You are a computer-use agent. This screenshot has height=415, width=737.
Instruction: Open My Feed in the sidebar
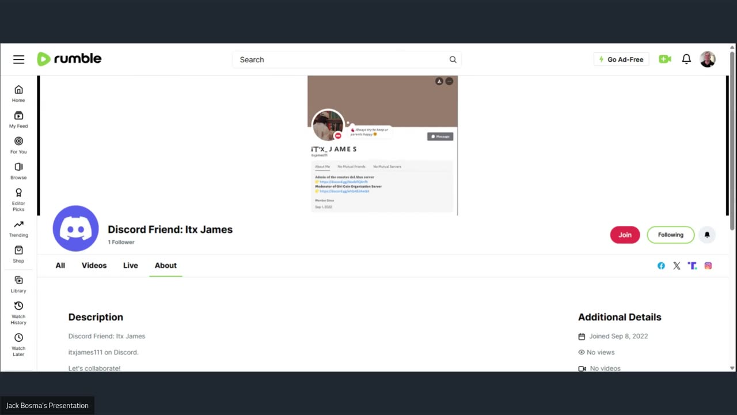(x=18, y=119)
